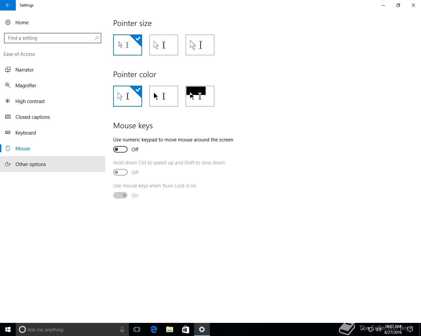Screen dimensions: 421x336
Task: Choose the black pointer color
Action: point(164,96)
